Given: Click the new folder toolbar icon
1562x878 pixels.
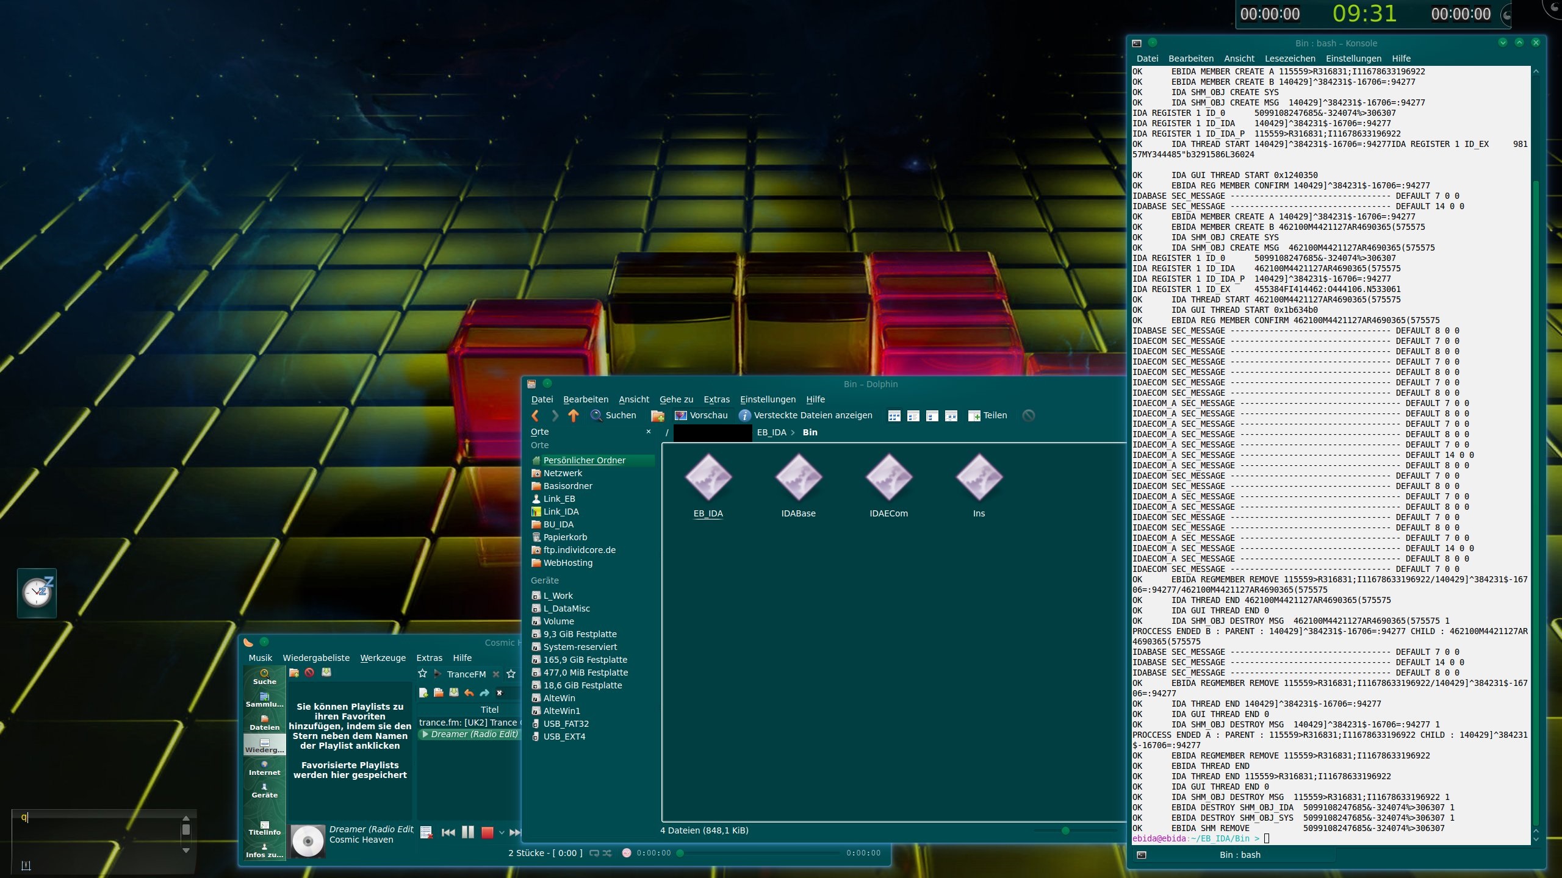Looking at the screenshot, I should (657, 416).
